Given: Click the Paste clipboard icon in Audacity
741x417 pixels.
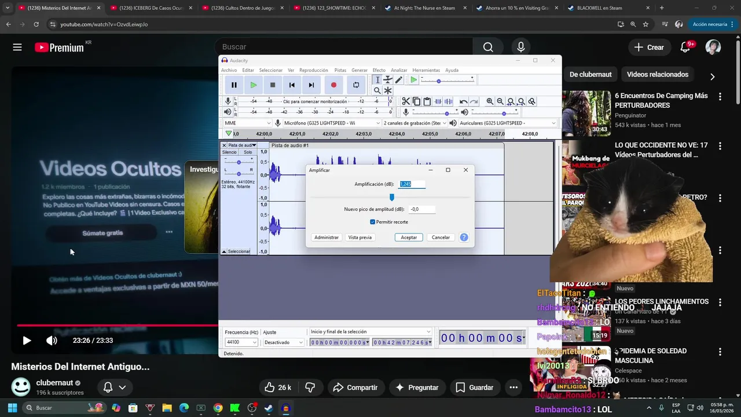Looking at the screenshot, I should 427,101.
